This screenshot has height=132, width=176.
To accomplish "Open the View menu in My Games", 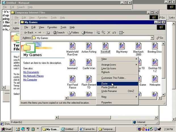I will 41,27.
